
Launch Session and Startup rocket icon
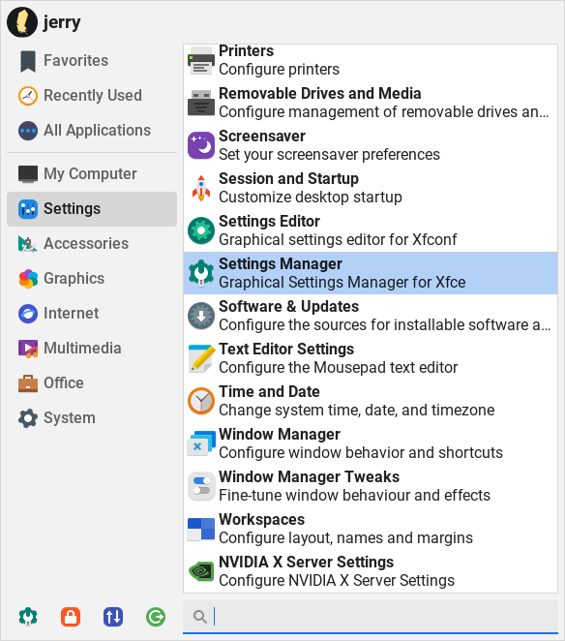click(x=201, y=188)
